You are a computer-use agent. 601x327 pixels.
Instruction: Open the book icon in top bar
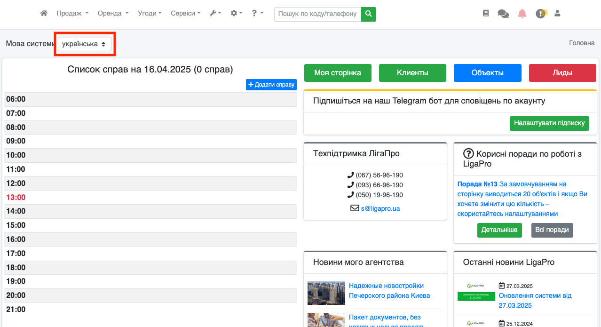[x=486, y=14]
